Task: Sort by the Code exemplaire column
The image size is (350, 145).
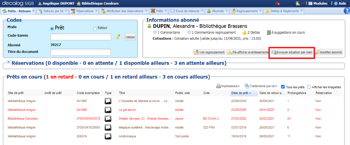Action: coord(88,93)
